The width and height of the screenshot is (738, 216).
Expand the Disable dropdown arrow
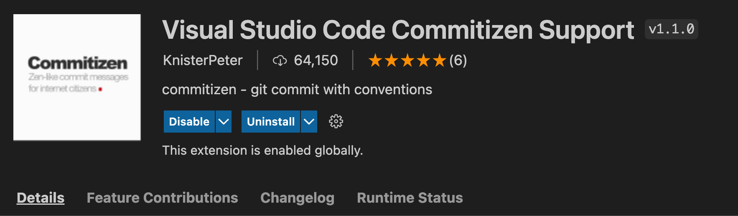coord(224,122)
